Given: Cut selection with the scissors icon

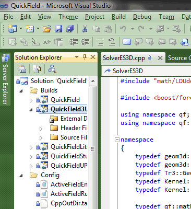Looking at the screenshot, I should [x=85, y=29].
